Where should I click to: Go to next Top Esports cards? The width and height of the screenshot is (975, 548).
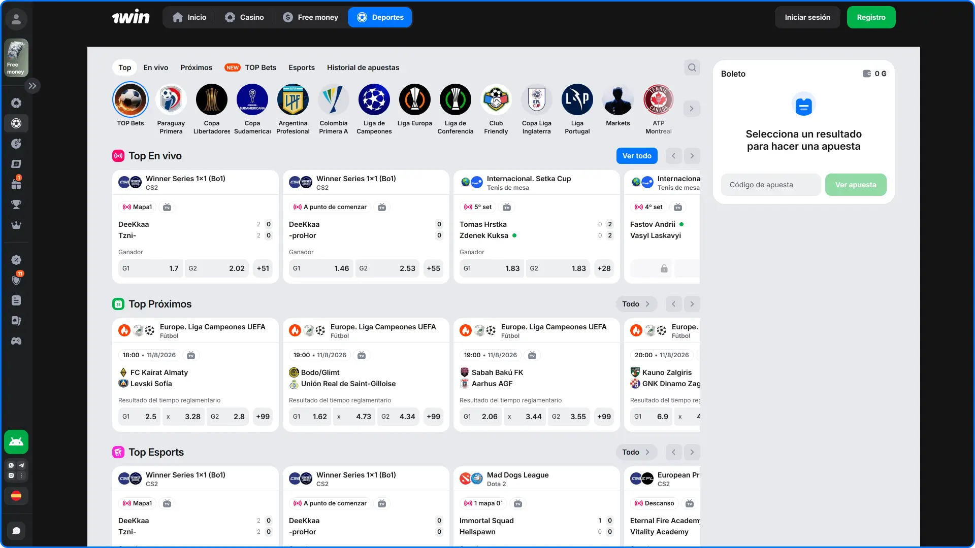(x=692, y=452)
